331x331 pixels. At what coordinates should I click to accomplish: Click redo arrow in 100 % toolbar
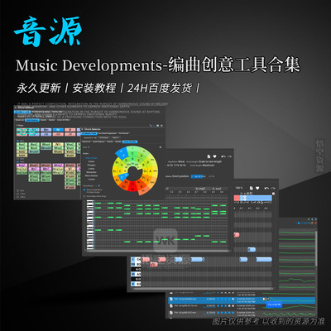273,188
